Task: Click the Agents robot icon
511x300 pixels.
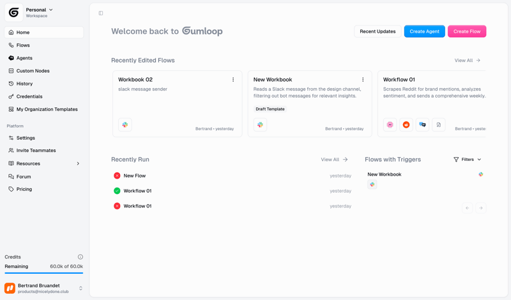Action: click(11, 58)
